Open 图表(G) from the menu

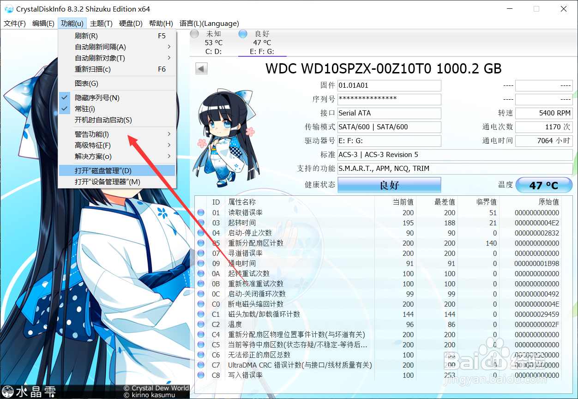[117, 84]
